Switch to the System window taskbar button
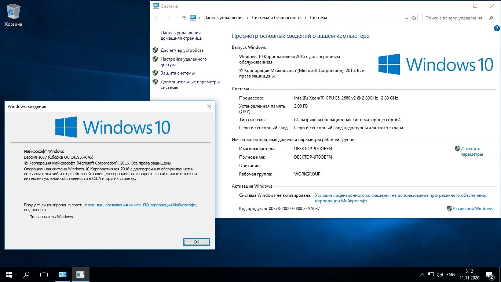This screenshot has width=501, height=282. tap(63, 275)
